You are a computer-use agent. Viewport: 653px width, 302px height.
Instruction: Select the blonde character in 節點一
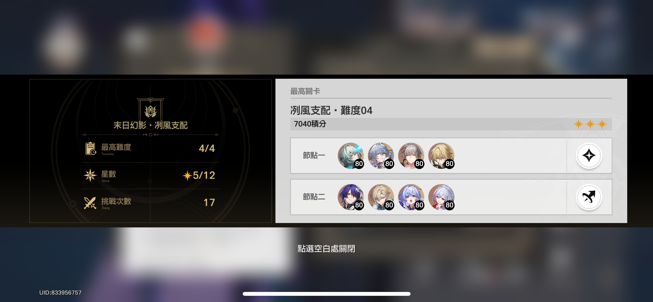441,156
